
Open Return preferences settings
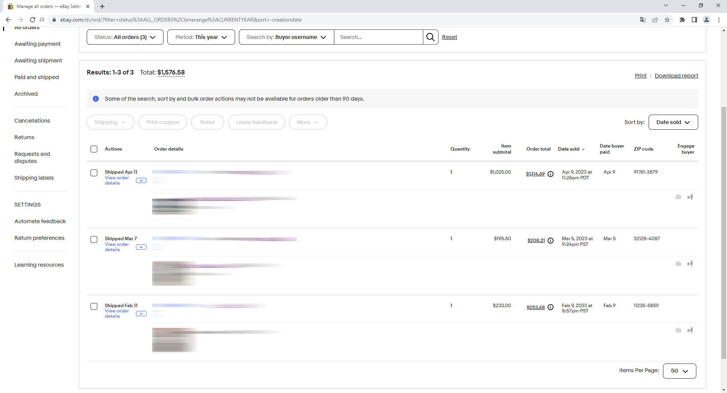point(39,238)
